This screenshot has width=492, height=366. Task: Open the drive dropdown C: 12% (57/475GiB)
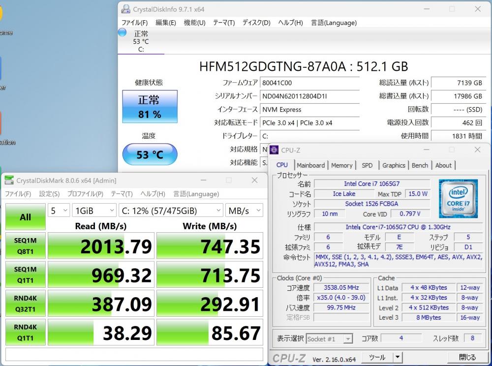(171, 211)
